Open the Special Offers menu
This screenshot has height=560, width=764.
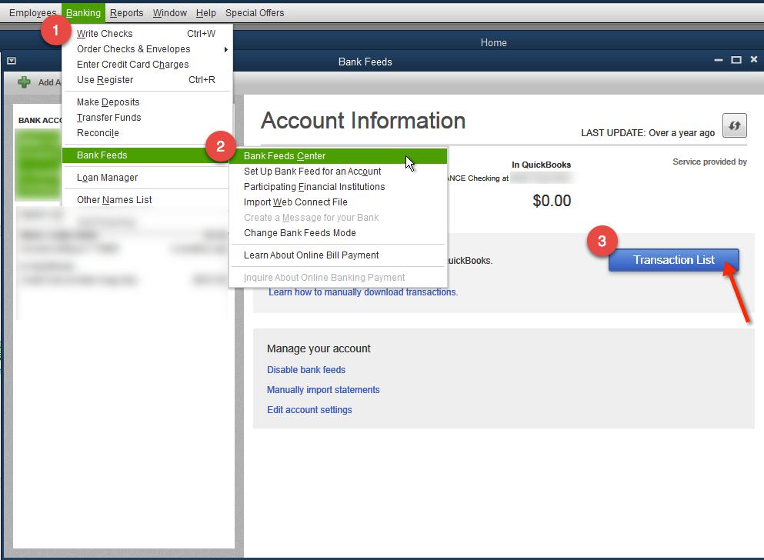255,12
